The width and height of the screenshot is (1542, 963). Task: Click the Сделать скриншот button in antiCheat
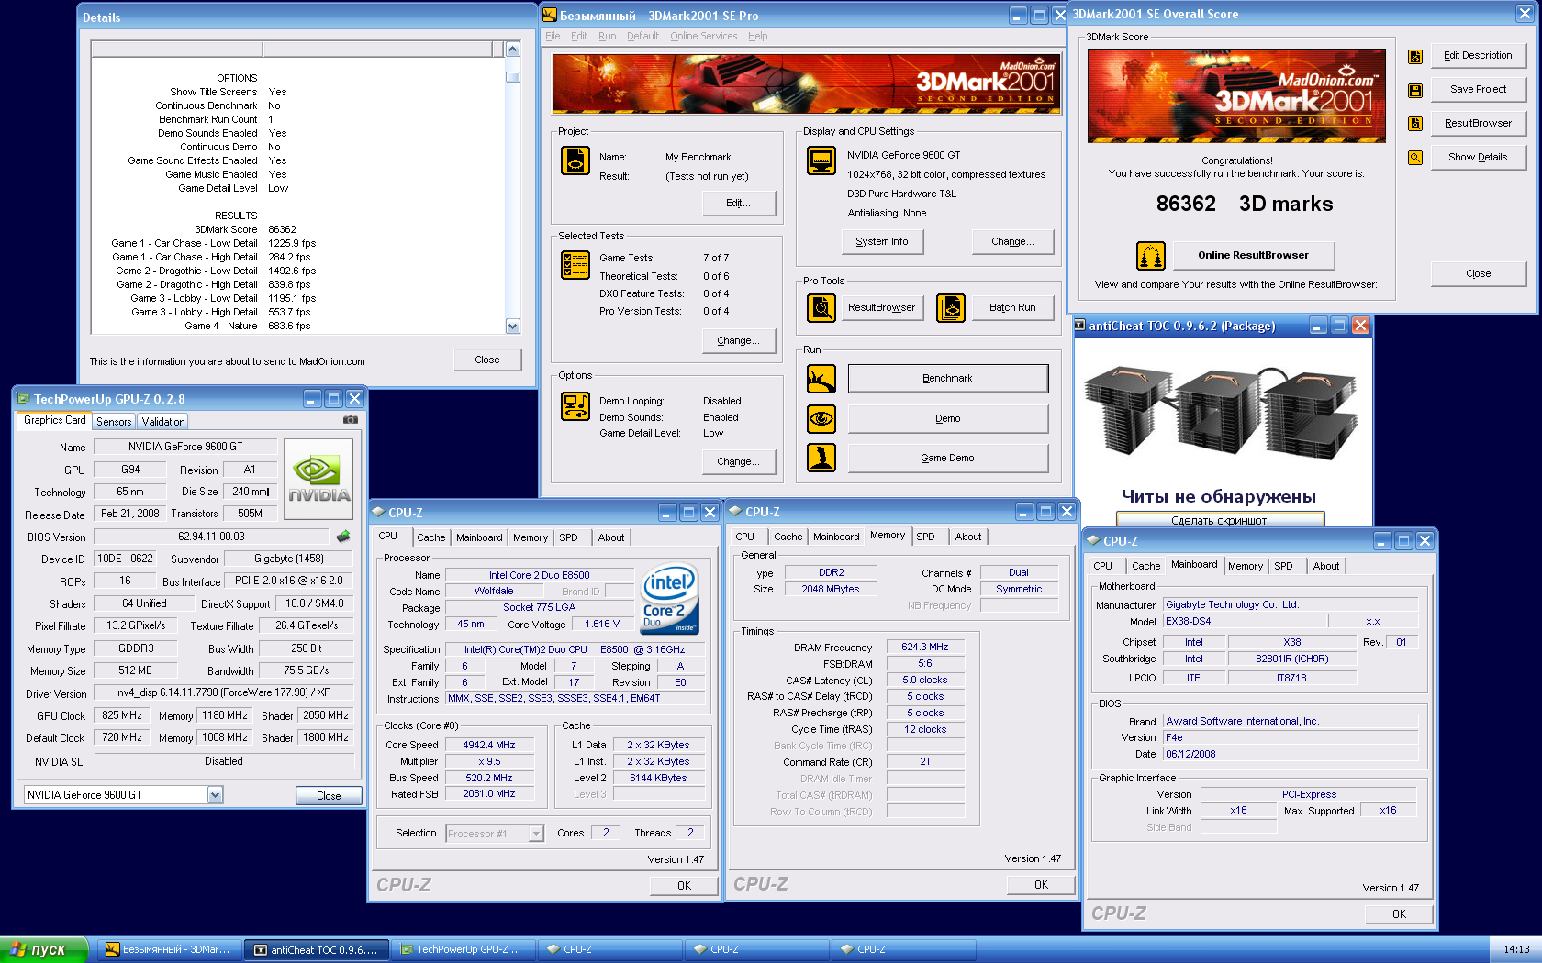coord(1219,520)
